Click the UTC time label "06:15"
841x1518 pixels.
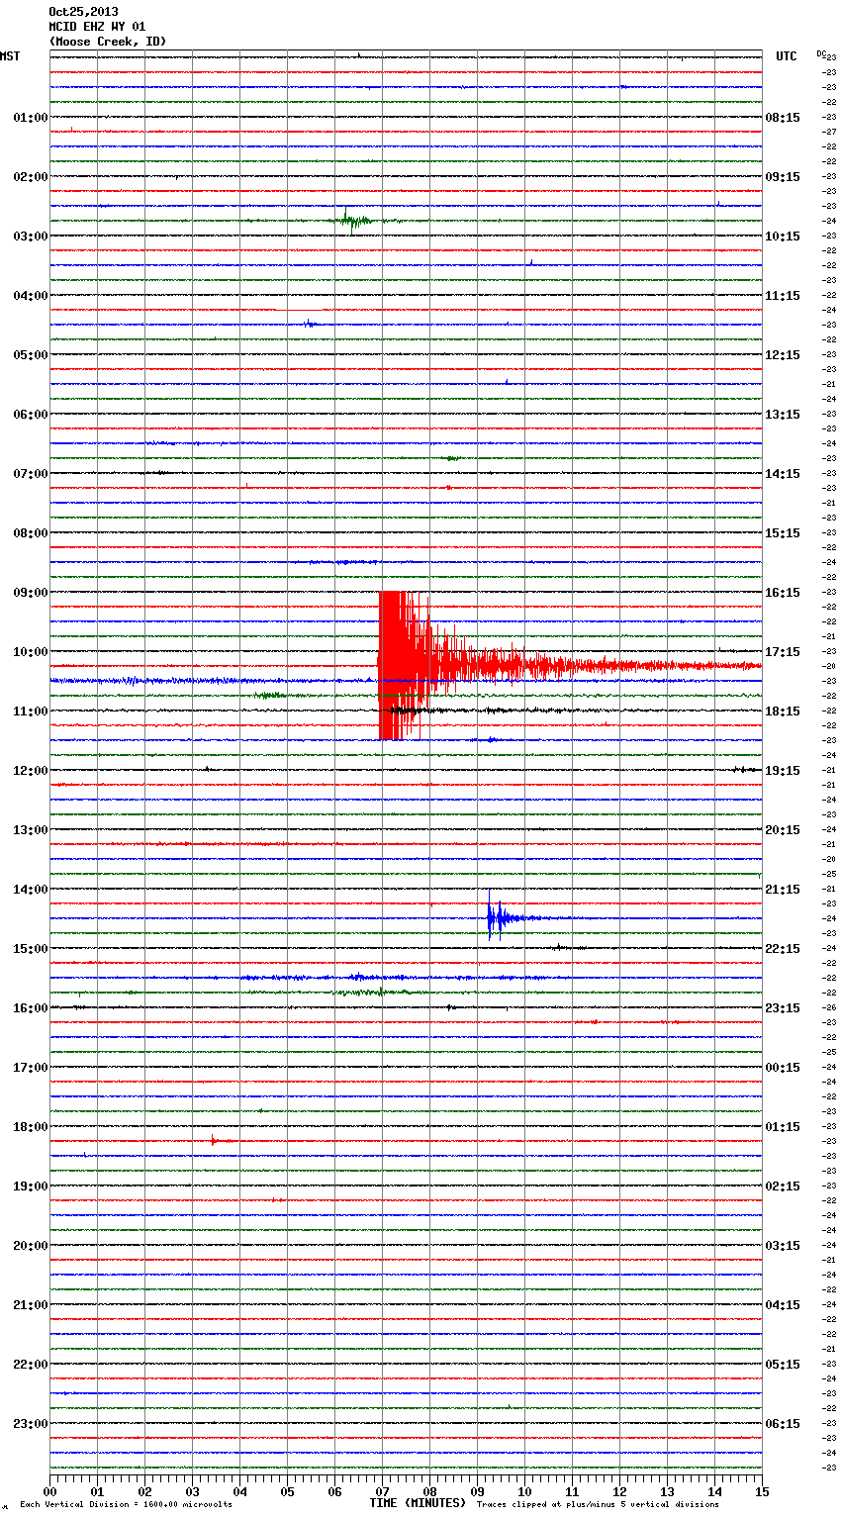(783, 1424)
